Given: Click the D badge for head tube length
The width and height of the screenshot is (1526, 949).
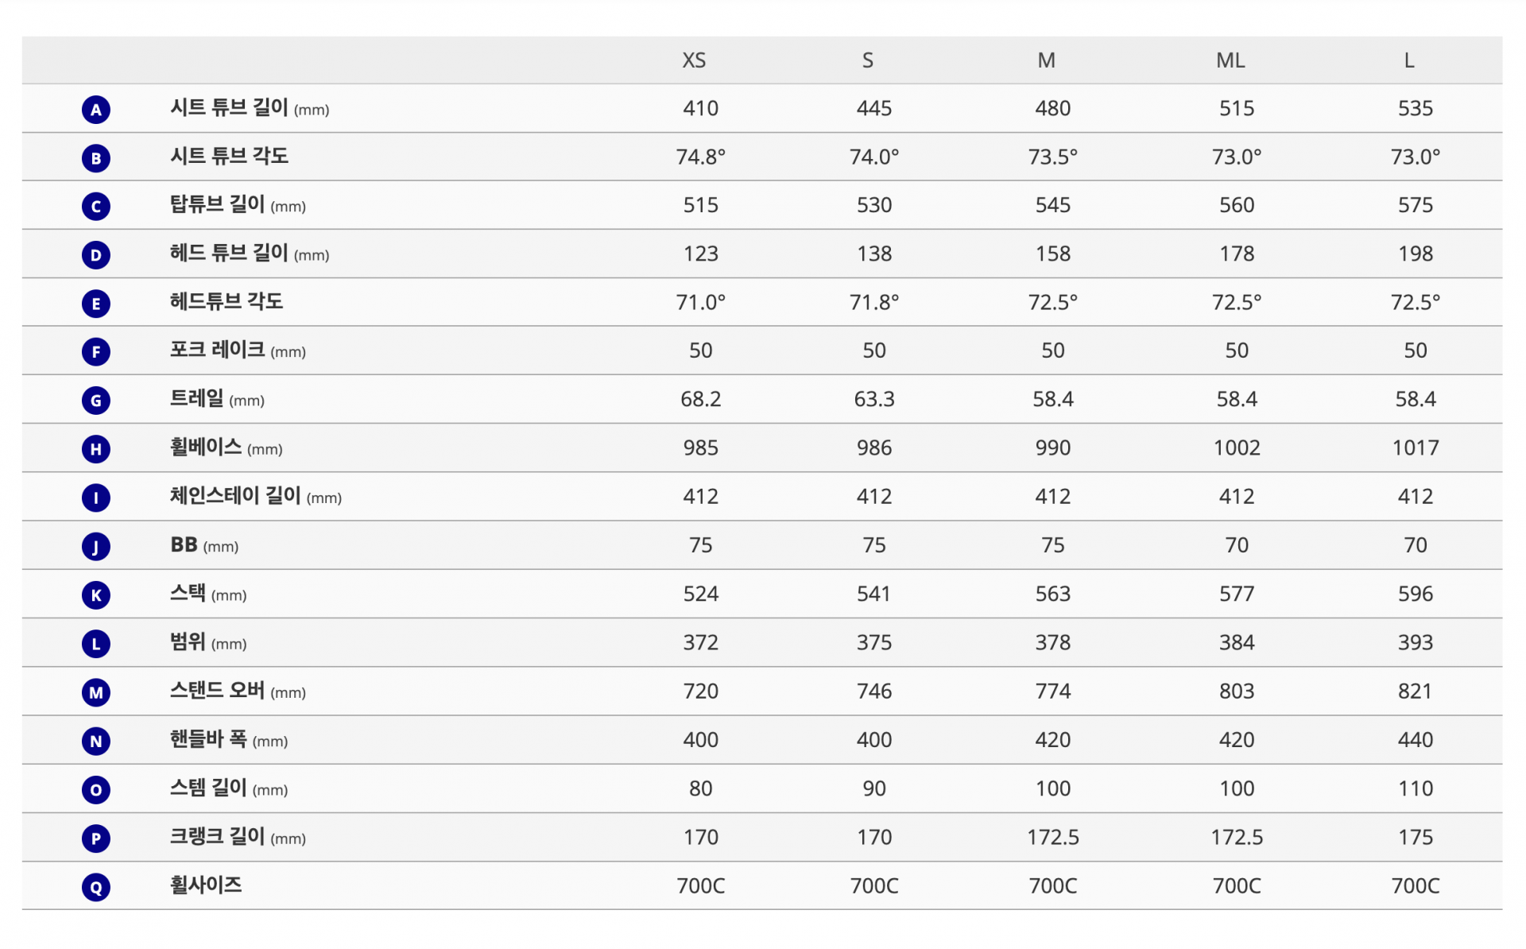Looking at the screenshot, I should (x=96, y=255).
